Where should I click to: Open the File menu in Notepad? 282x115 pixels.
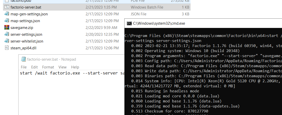pos(24,67)
